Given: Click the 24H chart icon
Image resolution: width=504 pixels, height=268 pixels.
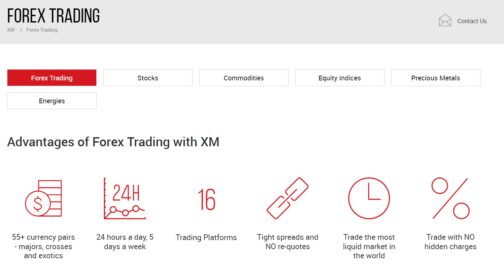Looking at the screenshot, I should tap(125, 199).
